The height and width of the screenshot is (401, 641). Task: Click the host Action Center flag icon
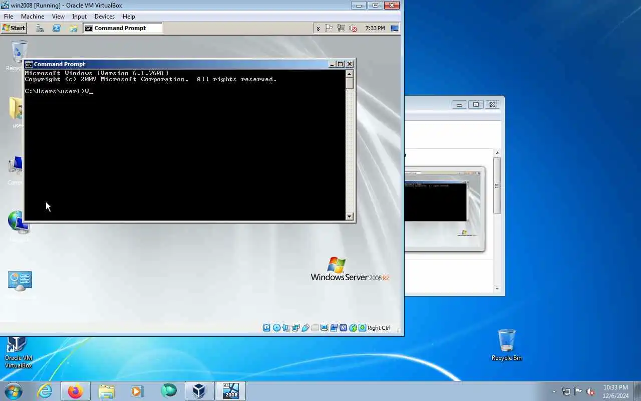click(x=578, y=391)
